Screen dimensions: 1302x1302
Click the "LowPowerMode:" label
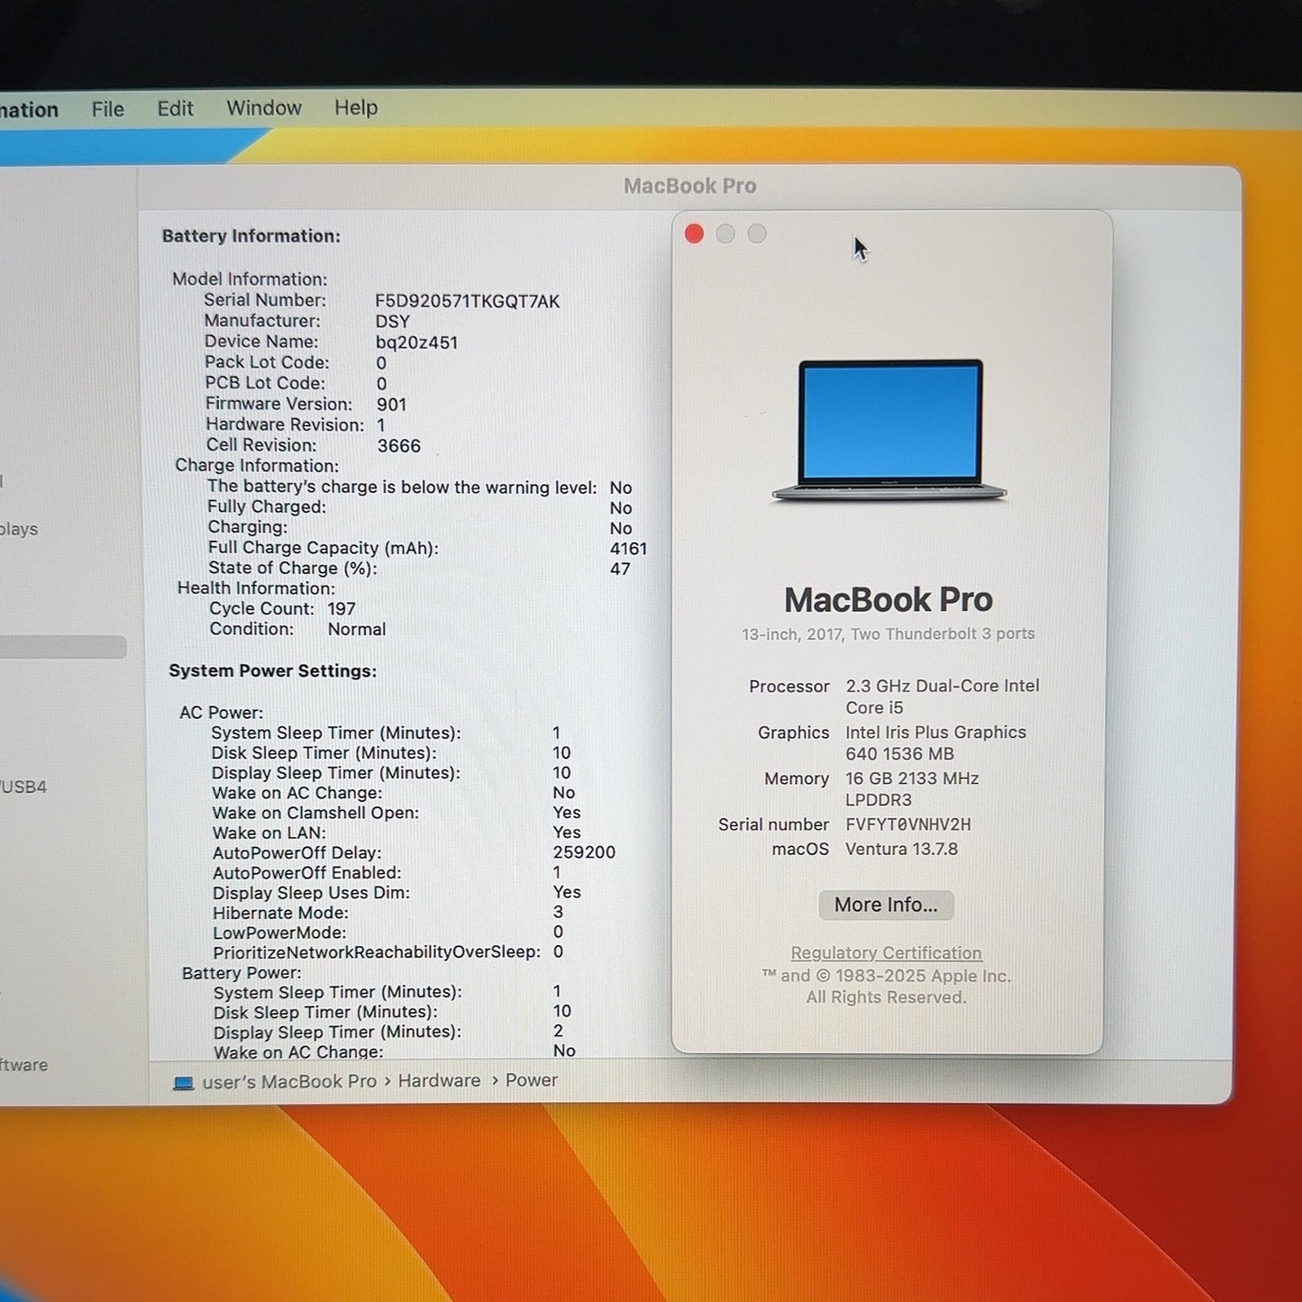pyautogui.click(x=279, y=933)
